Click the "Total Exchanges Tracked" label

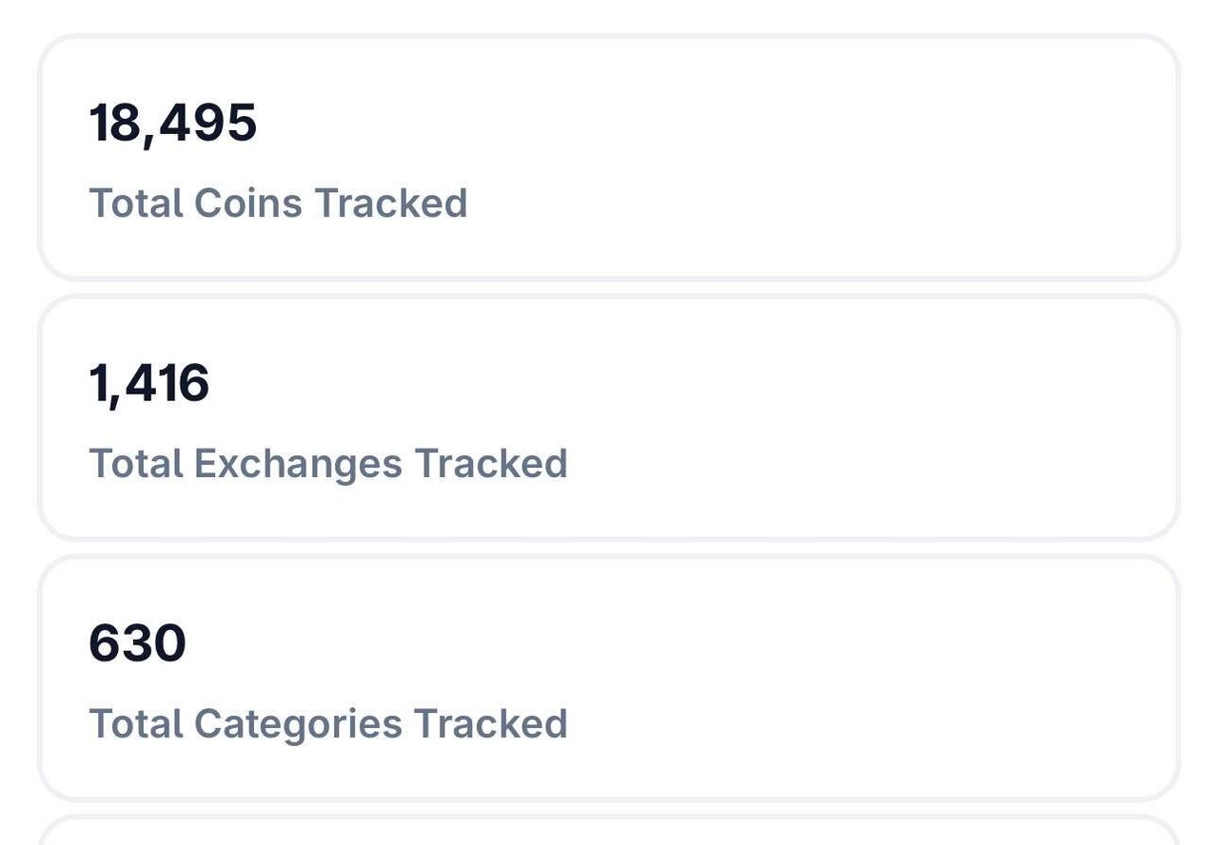[327, 464]
